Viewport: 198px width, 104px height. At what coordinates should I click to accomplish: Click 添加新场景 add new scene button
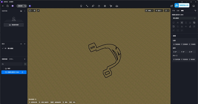point(14,25)
